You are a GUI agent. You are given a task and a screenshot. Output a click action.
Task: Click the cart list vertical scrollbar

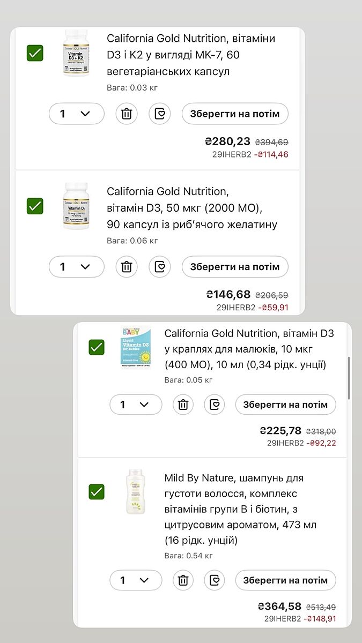pos(349,378)
